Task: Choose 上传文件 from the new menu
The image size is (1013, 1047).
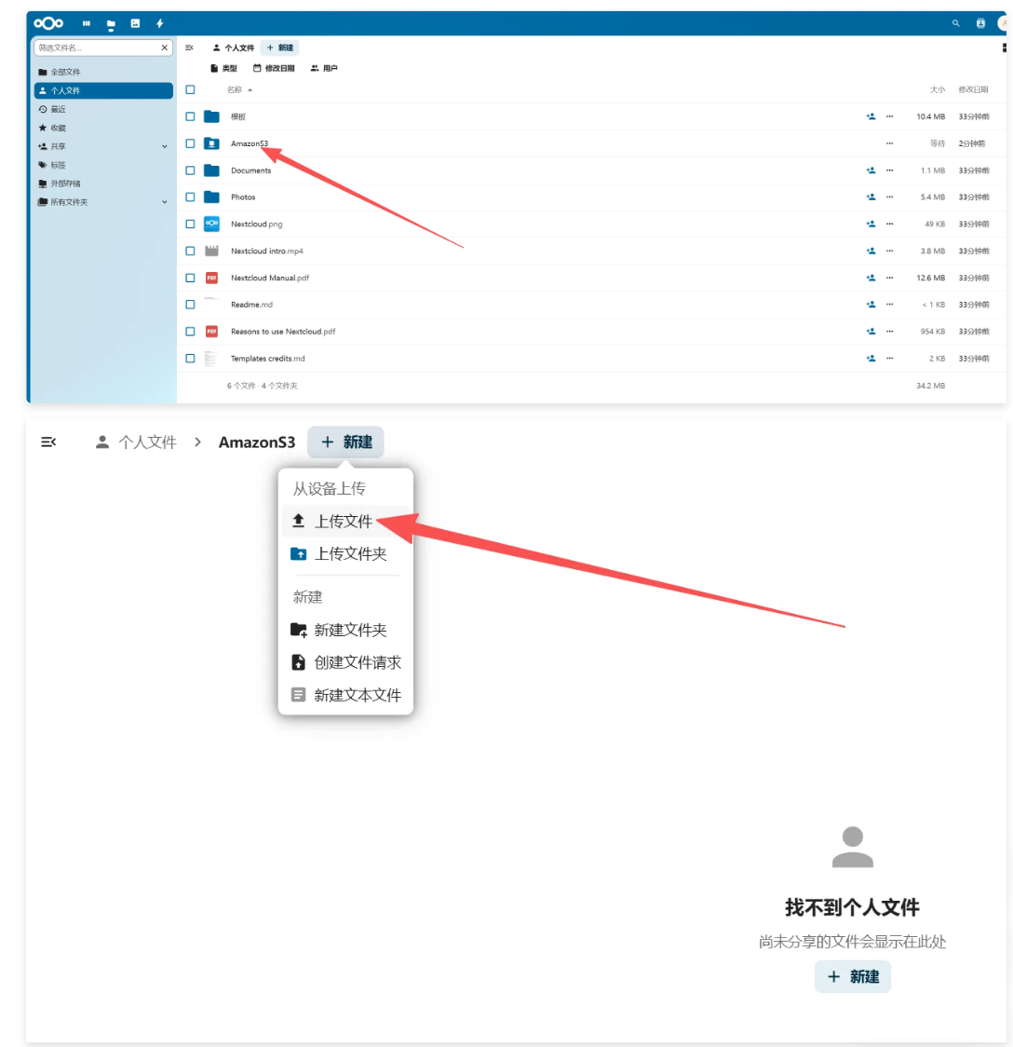Action: [343, 521]
